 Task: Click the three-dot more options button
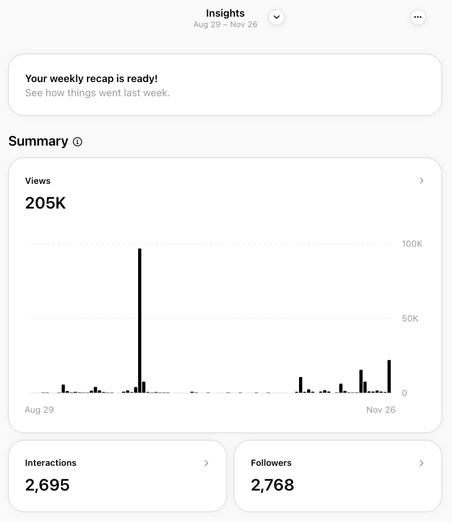coord(418,17)
